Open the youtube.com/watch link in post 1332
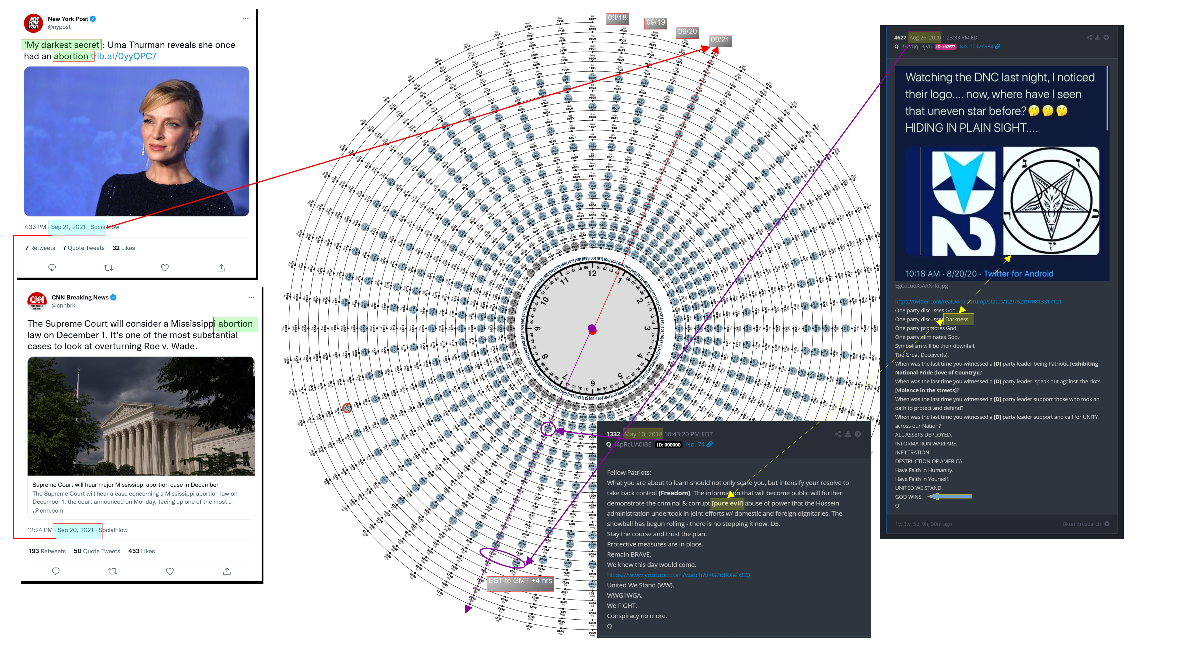This screenshot has height=652, width=1185. pyautogui.click(x=678, y=575)
